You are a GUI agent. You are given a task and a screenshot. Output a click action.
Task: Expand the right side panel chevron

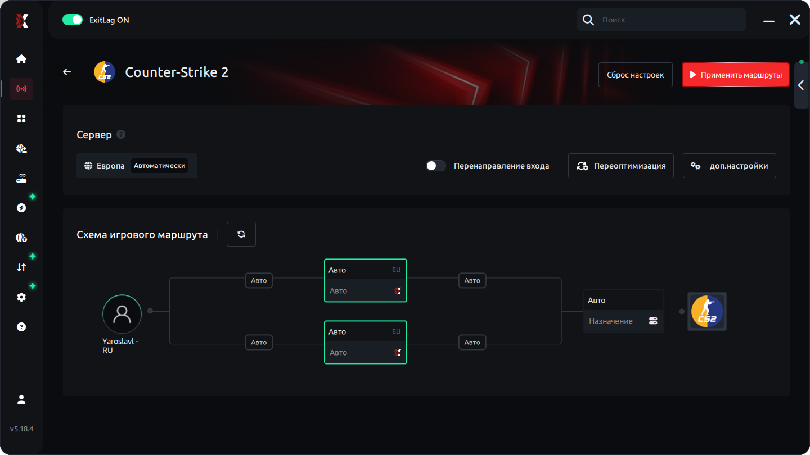click(x=802, y=85)
